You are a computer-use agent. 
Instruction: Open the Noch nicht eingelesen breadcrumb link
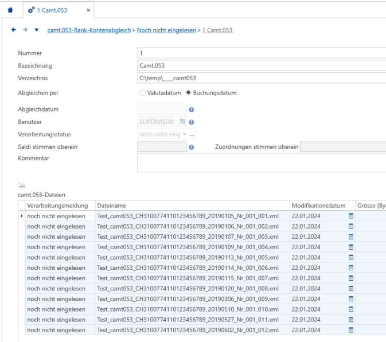[166, 30]
